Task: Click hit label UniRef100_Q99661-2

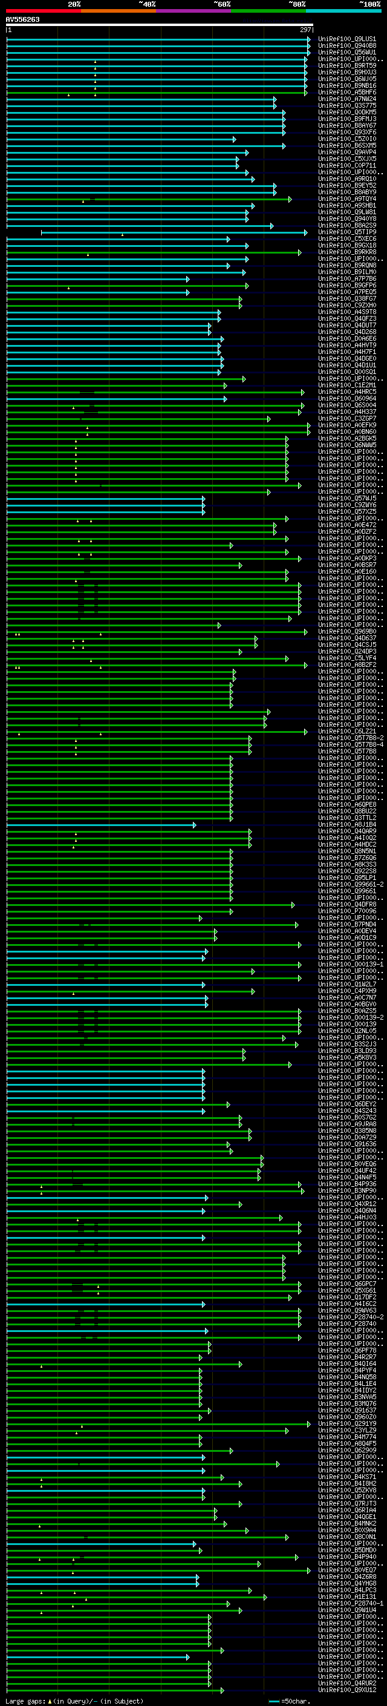Action: pyautogui.click(x=350, y=885)
